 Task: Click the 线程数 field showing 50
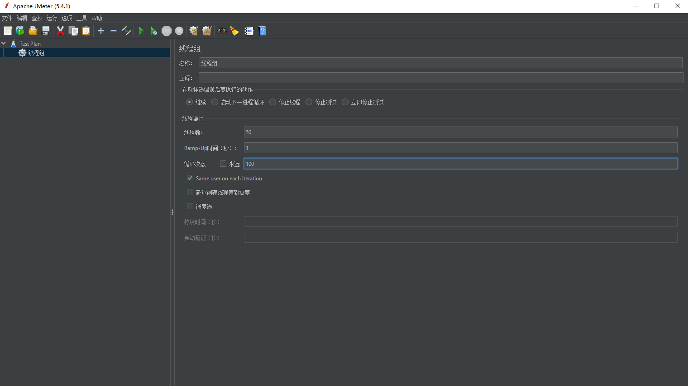[461, 132]
